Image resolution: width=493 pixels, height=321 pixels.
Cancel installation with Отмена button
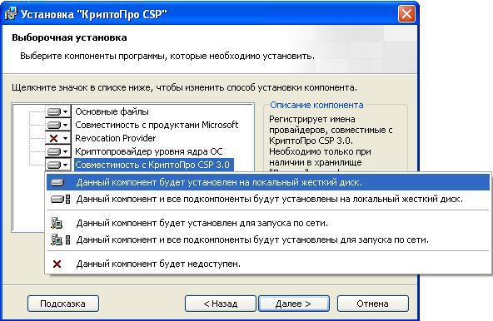coord(372,304)
